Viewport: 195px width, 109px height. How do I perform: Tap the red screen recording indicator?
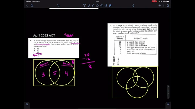pos(154,1)
